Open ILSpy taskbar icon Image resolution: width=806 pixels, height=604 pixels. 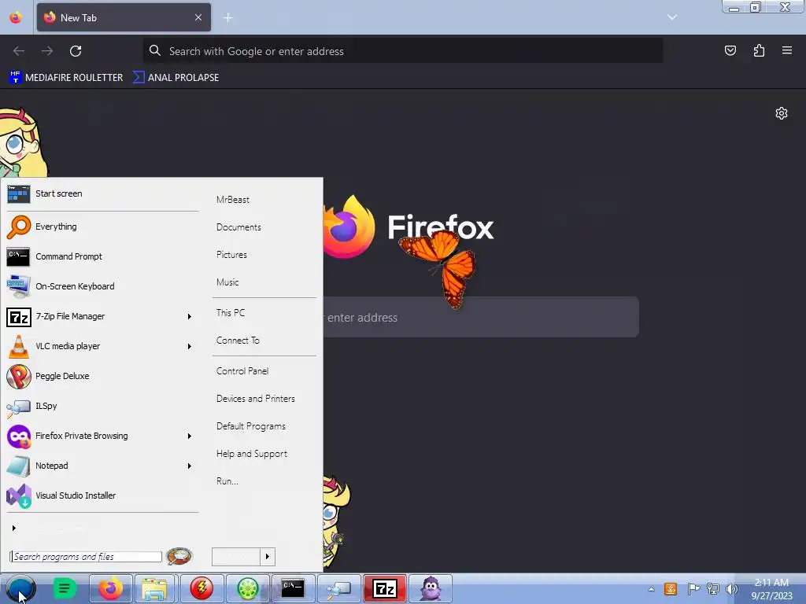pos(338,588)
